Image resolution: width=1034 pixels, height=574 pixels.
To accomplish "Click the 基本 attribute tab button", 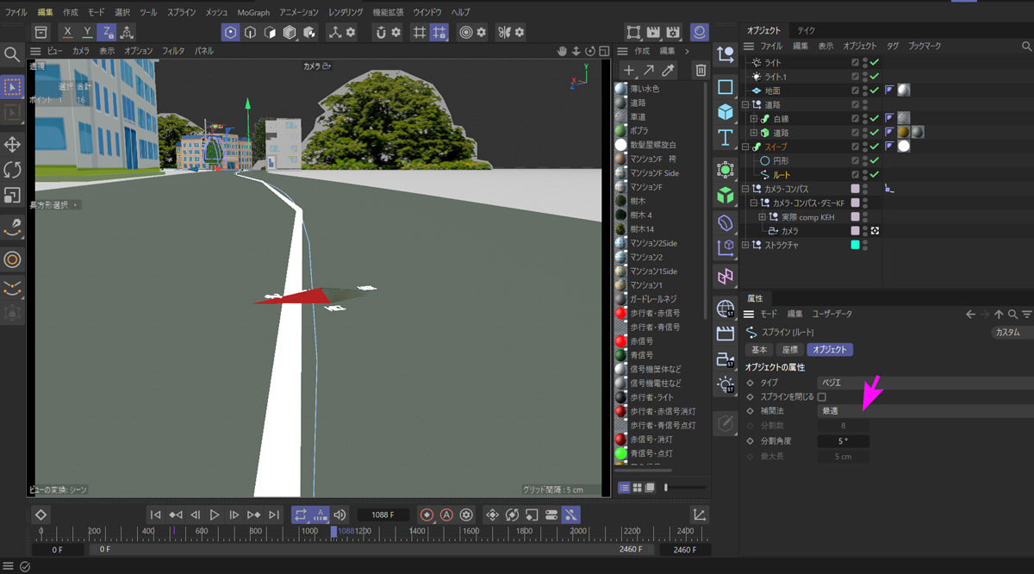I will pos(759,350).
